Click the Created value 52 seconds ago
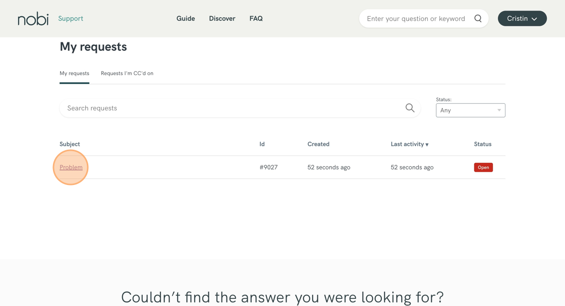 click(x=328, y=167)
